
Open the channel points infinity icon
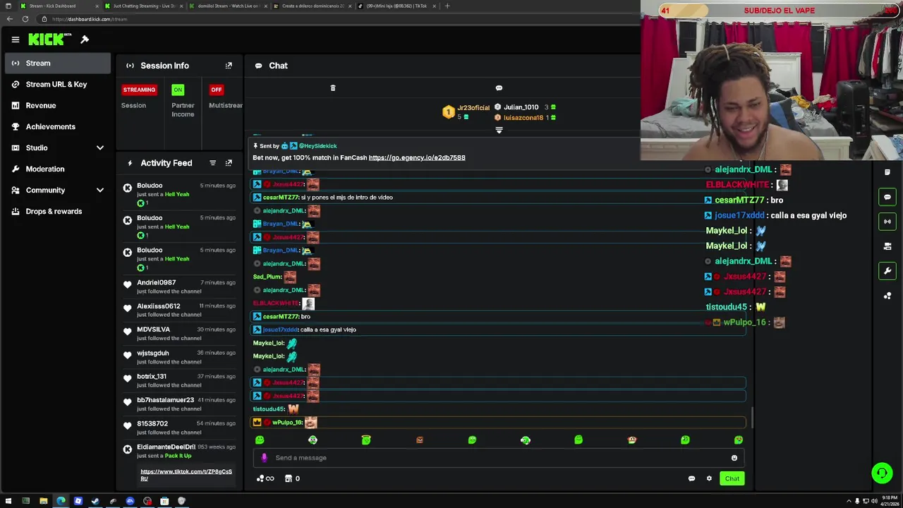click(x=265, y=478)
